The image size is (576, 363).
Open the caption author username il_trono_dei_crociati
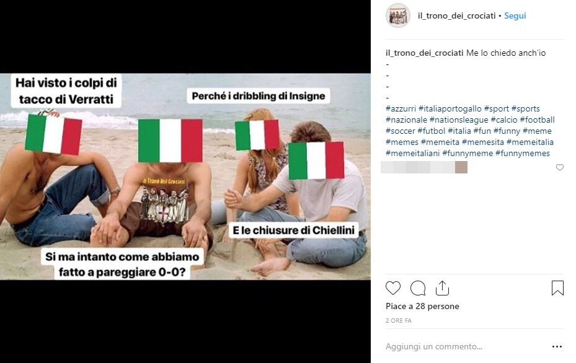424,53
